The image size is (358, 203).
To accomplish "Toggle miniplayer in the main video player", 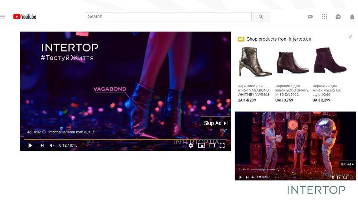I will (201, 145).
